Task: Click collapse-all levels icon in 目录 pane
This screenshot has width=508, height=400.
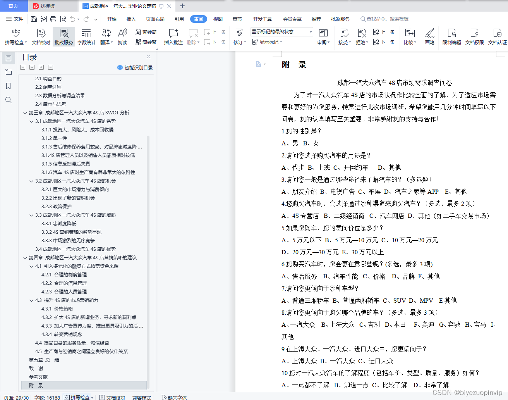Action: click(32, 67)
